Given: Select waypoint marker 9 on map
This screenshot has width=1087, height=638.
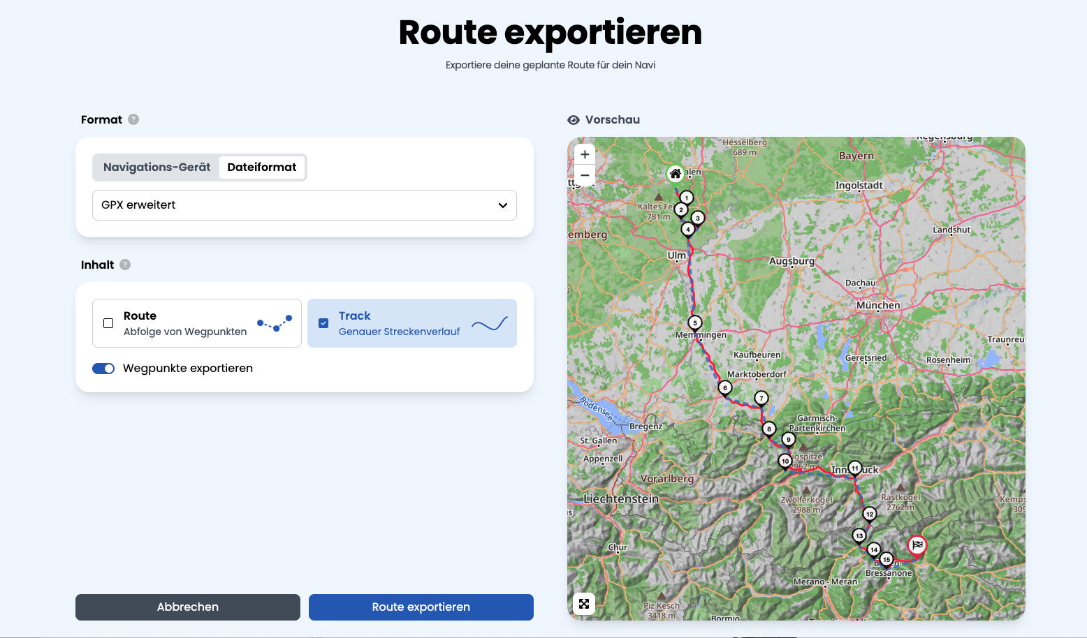Looking at the screenshot, I should click(789, 440).
